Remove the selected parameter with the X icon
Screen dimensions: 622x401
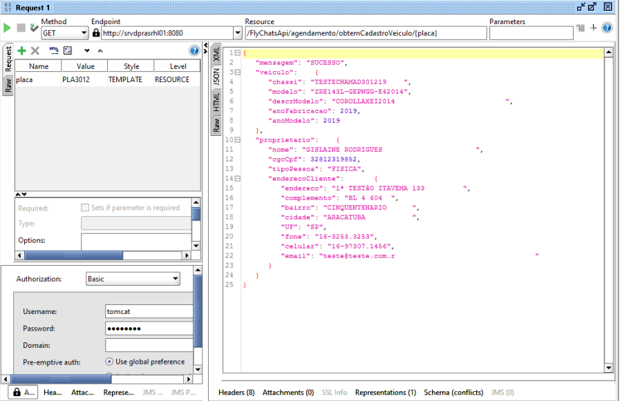coord(35,50)
